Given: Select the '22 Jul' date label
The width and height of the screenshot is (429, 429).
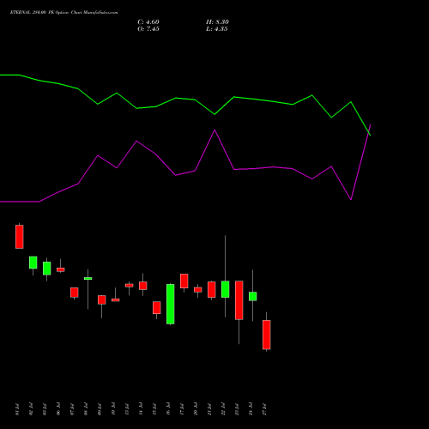Looking at the screenshot, I should coord(223,409).
